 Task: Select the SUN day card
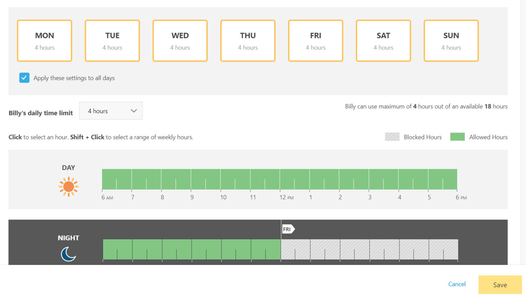point(451,41)
